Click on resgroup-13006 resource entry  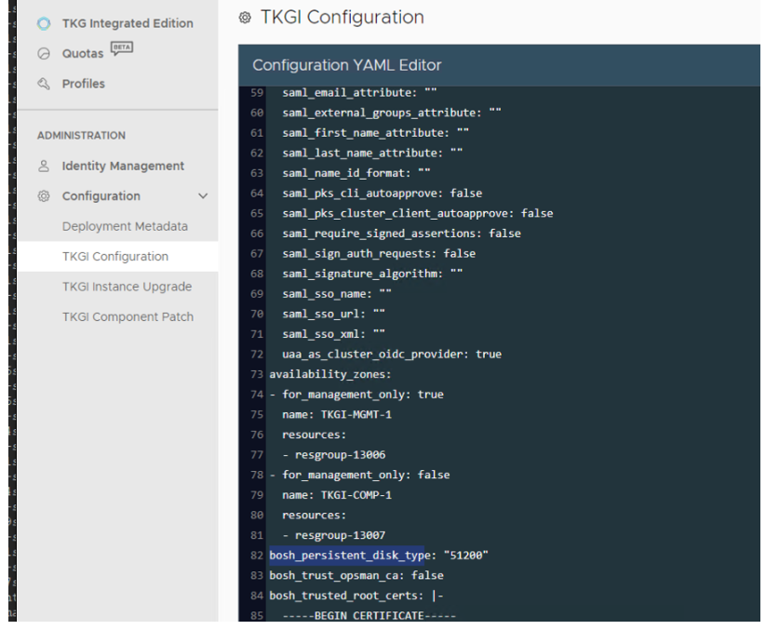pos(340,455)
